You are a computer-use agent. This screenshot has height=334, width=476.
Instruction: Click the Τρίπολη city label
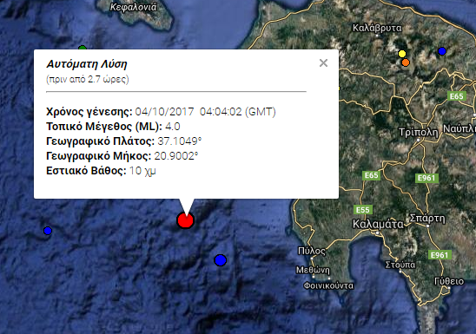click(x=419, y=133)
